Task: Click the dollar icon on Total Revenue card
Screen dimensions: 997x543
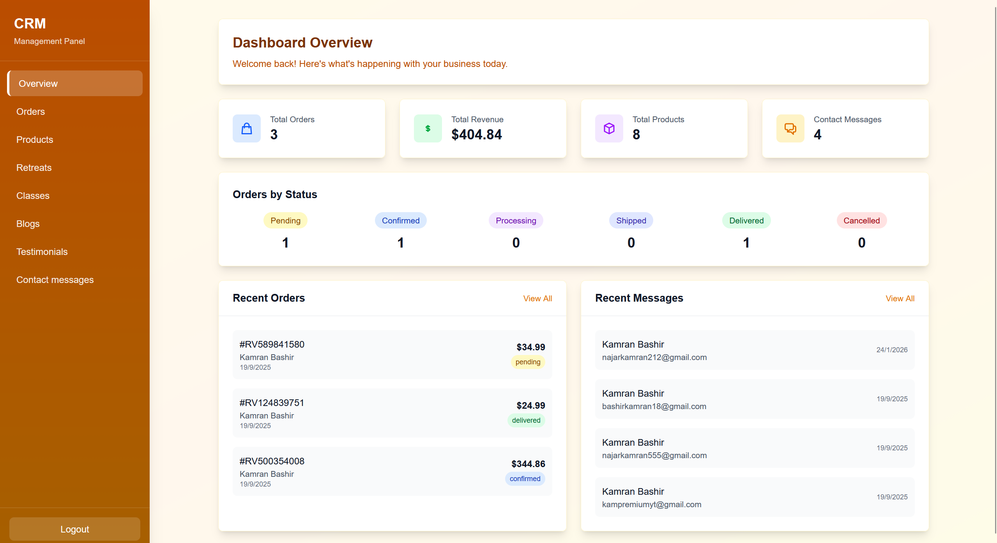Action: pyautogui.click(x=427, y=128)
